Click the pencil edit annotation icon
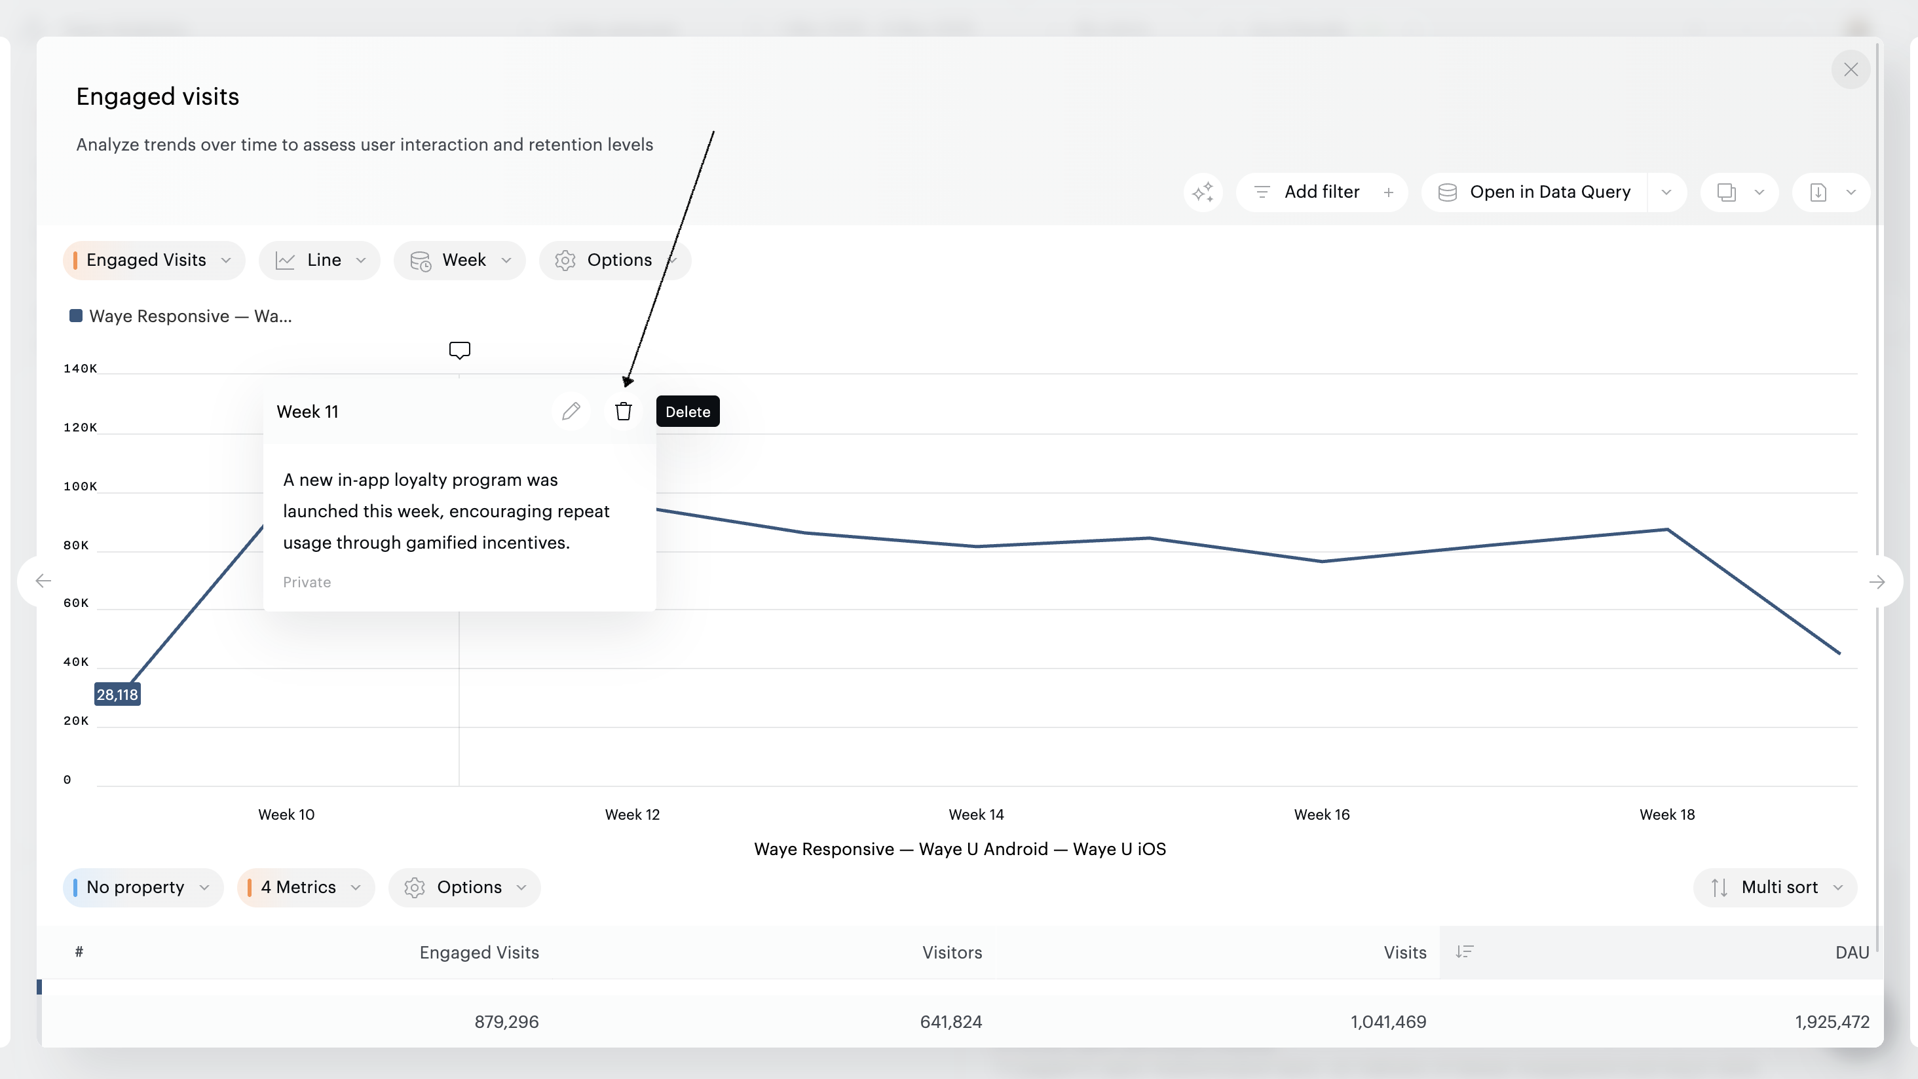The image size is (1918, 1079). 571,411
